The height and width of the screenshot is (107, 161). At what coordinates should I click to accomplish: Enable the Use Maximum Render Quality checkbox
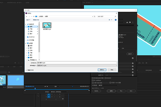93,78
